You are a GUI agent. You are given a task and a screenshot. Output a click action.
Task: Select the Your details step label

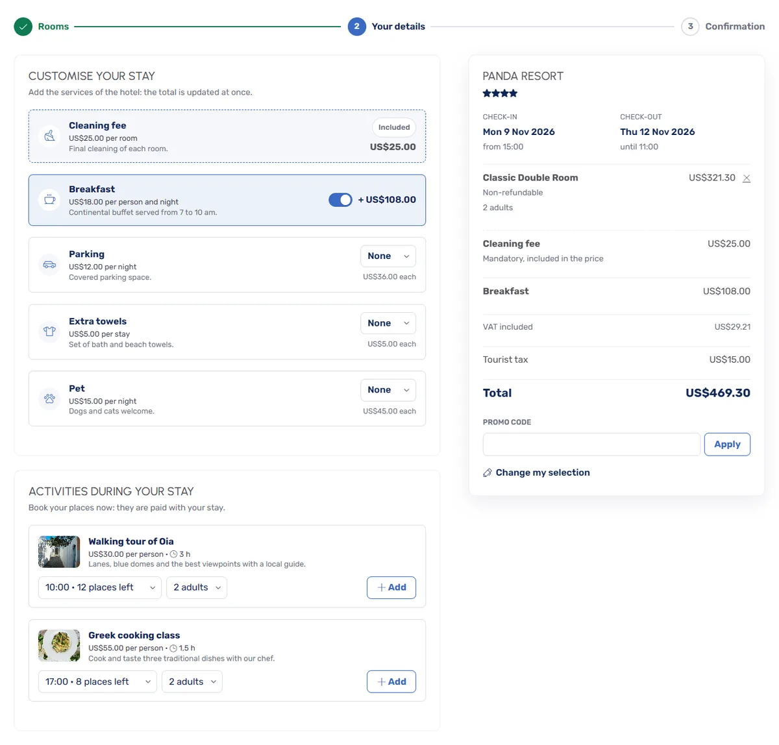click(x=398, y=27)
